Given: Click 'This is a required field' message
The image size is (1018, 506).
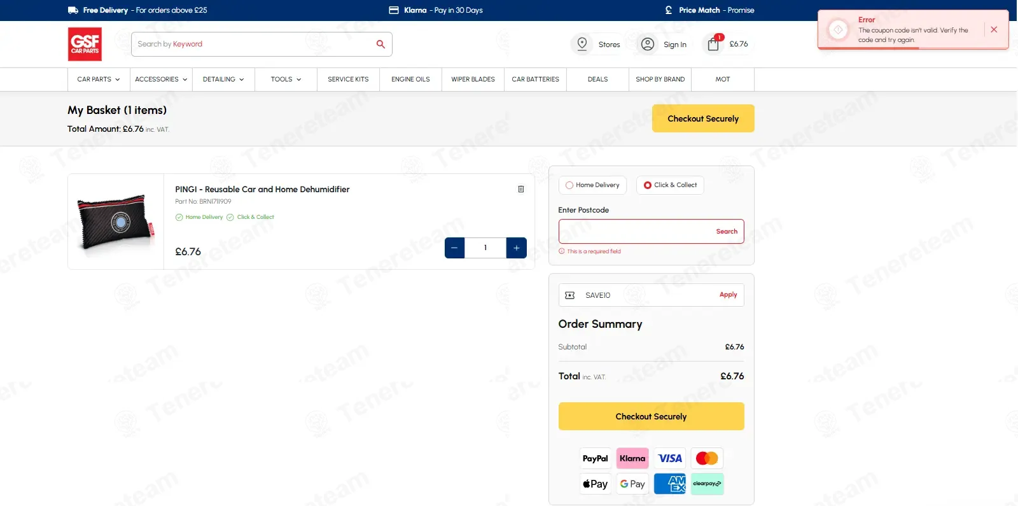Looking at the screenshot, I should tap(594, 251).
